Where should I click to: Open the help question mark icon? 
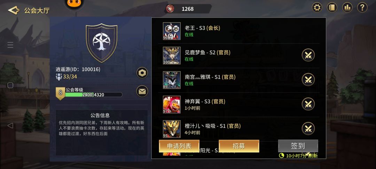[x=362, y=8]
